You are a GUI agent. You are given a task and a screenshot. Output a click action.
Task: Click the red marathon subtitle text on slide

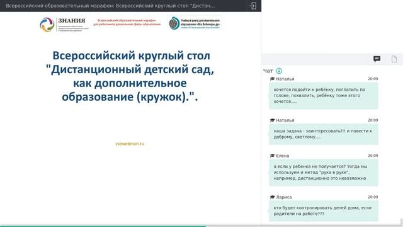[127, 22]
